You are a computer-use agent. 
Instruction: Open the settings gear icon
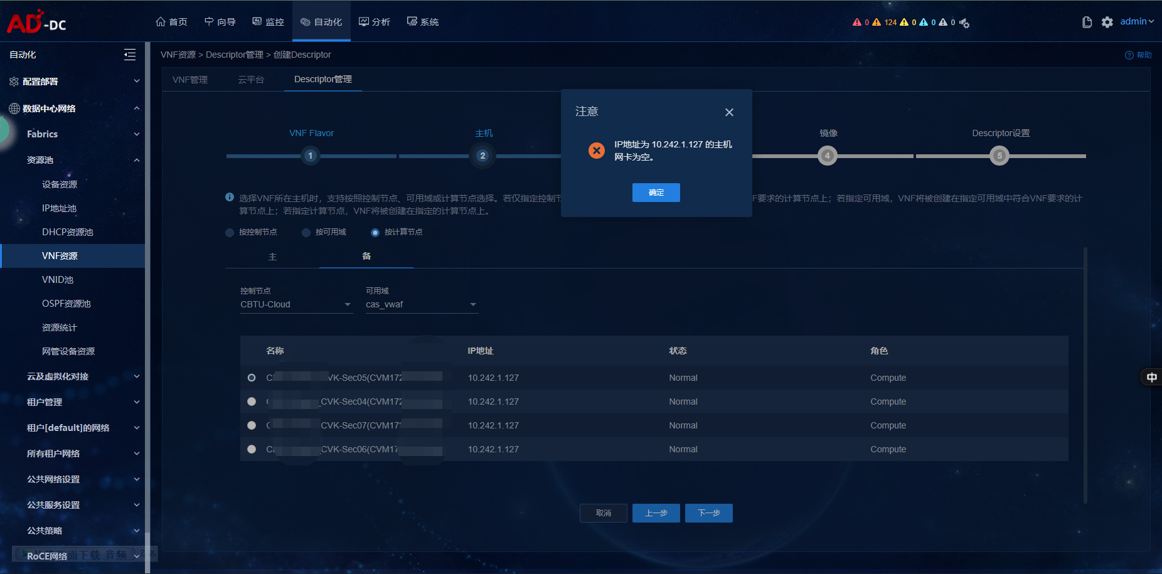click(x=1107, y=22)
